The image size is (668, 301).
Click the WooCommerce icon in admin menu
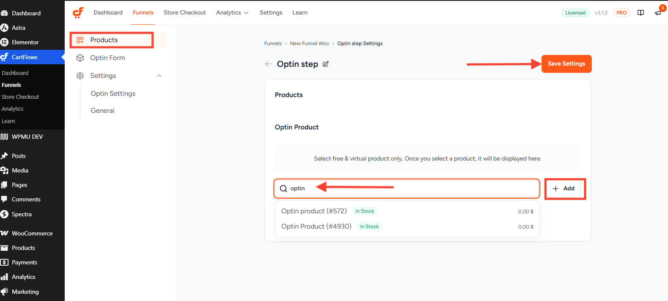coord(4,233)
